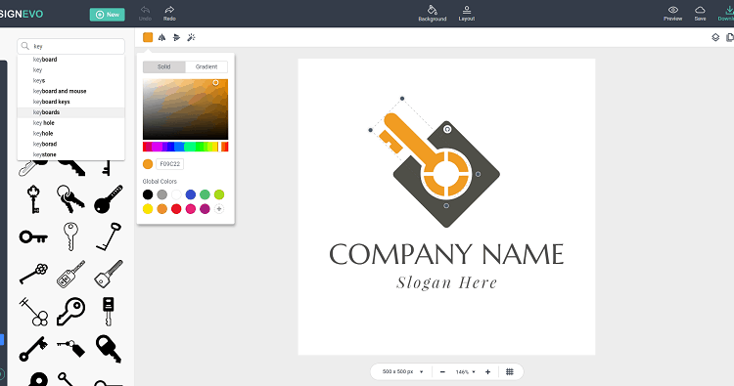Click the flip horizontal icon
Viewport: 734px width, 386px height.
161,37
